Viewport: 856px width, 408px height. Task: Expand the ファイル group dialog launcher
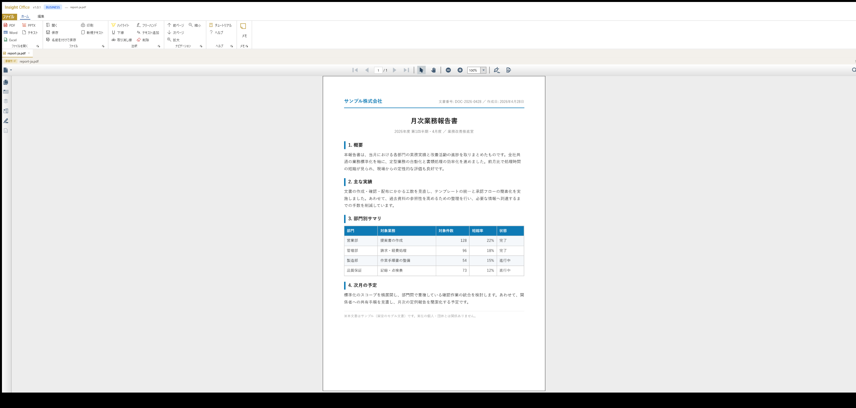103,46
